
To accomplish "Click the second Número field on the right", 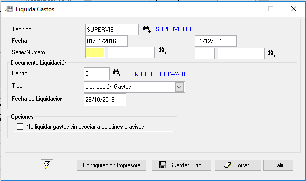I will tap(241, 53).
